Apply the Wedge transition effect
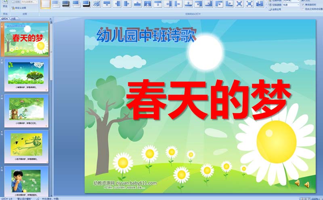The height and width of the screenshot is (200, 323). pos(147,4)
